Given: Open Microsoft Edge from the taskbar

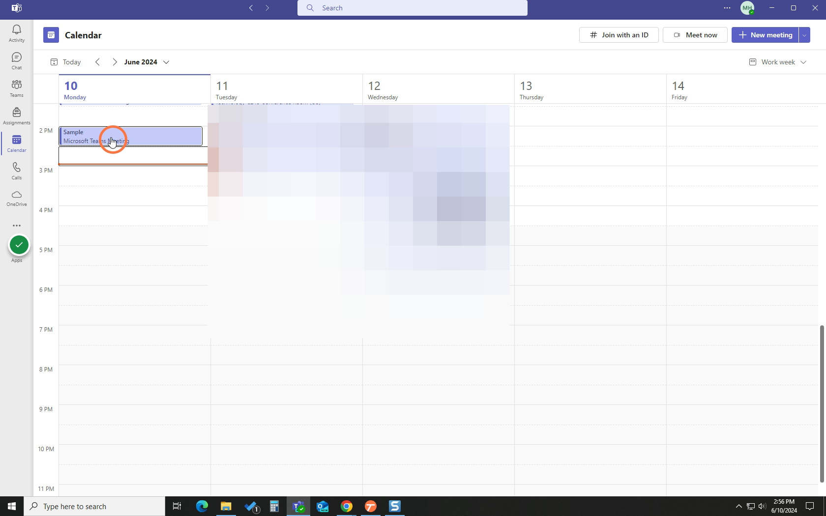Looking at the screenshot, I should [x=202, y=506].
